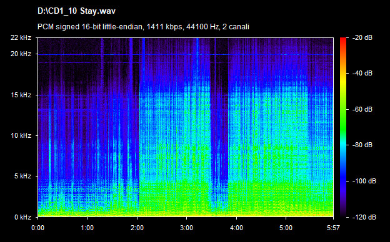Click the 0:00 time marker

click(x=37, y=228)
